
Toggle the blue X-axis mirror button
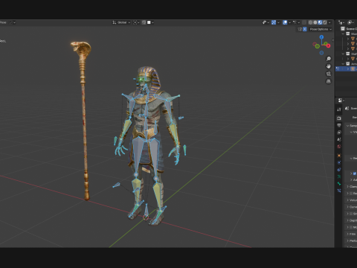coord(305,29)
